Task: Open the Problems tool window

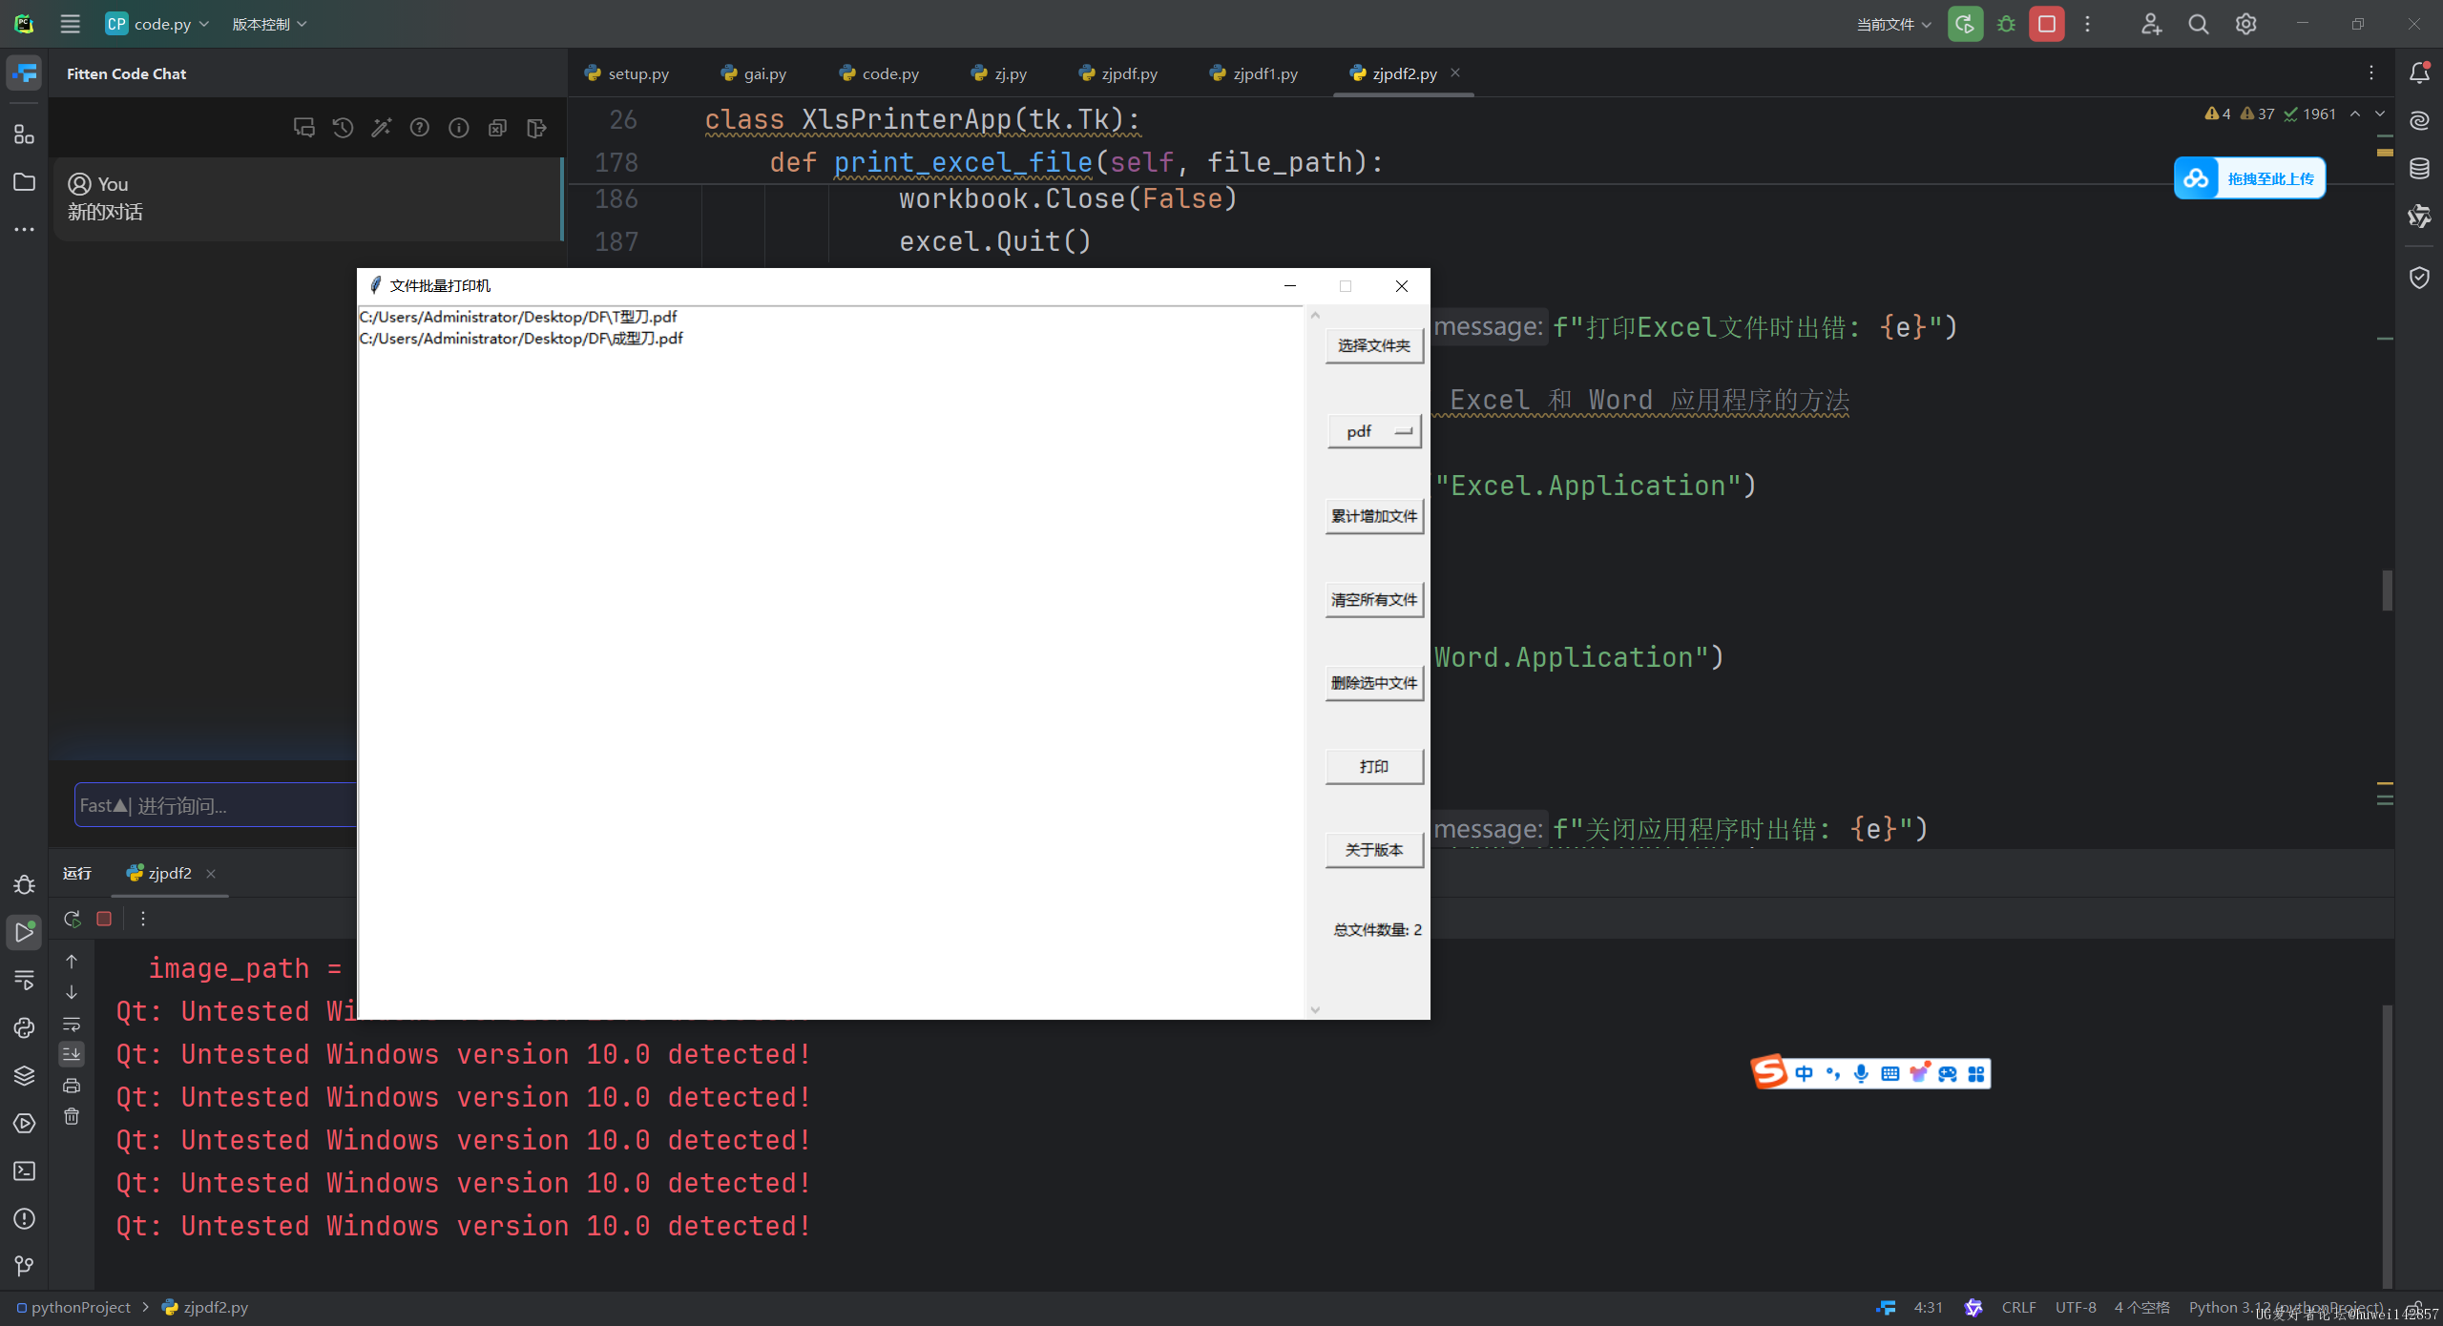Action: tap(24, 1218)
